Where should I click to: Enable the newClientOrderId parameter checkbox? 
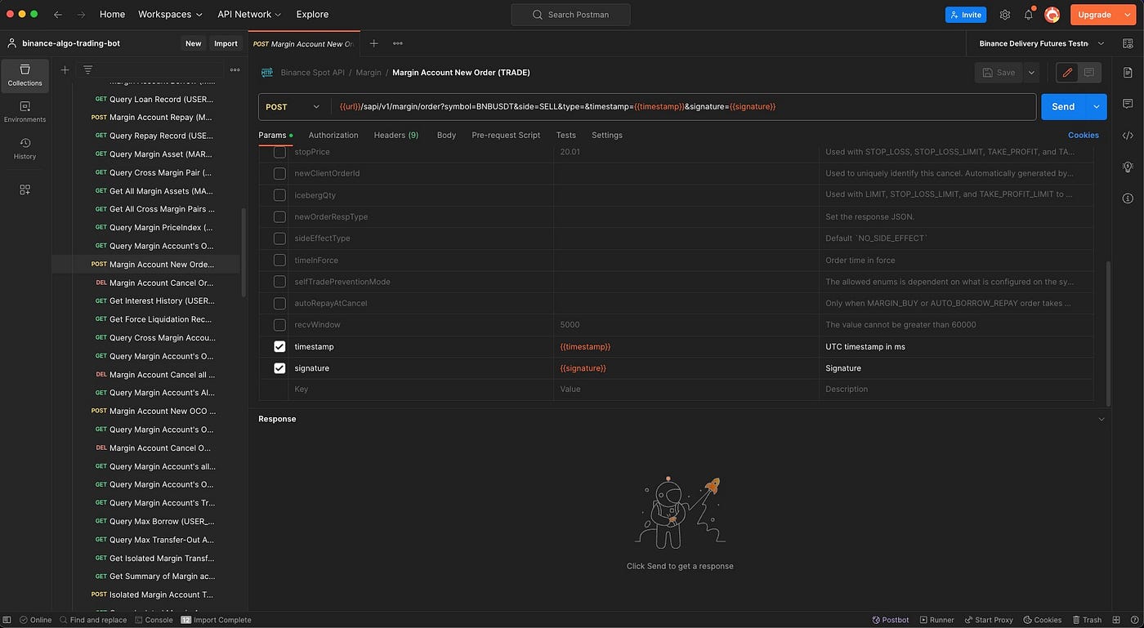point(279,173)
